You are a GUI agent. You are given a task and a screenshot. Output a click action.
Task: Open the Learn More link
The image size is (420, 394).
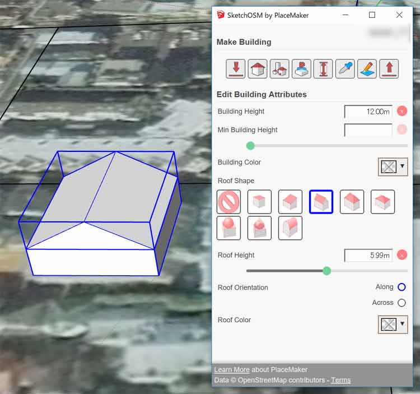[x=232, y=370]
